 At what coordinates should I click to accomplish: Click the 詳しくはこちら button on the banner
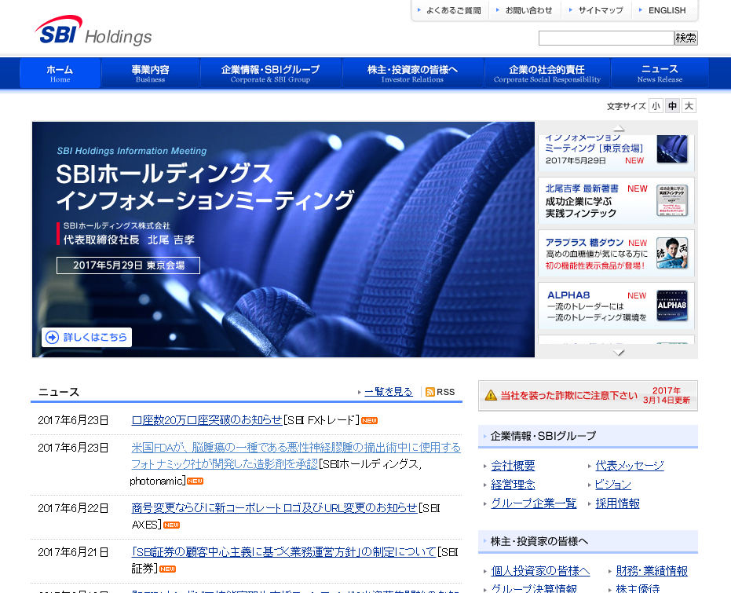[86, 337]
